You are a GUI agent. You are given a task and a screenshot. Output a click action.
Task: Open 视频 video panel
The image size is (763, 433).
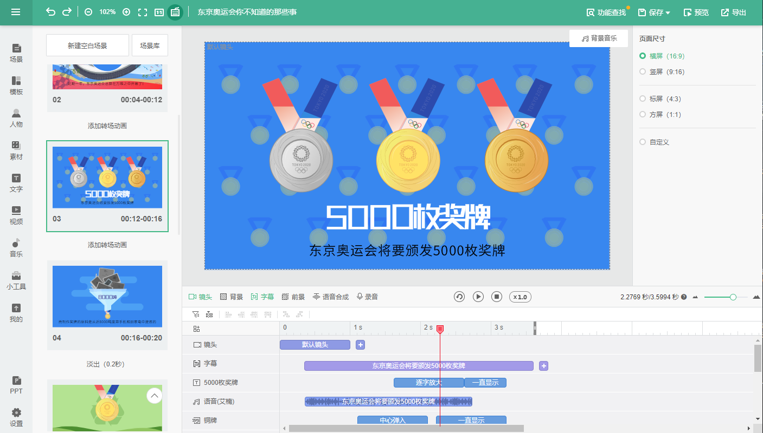click(x=16, y=215)
